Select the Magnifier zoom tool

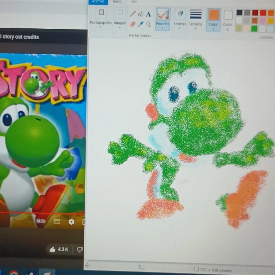click(x=148, y=24)
